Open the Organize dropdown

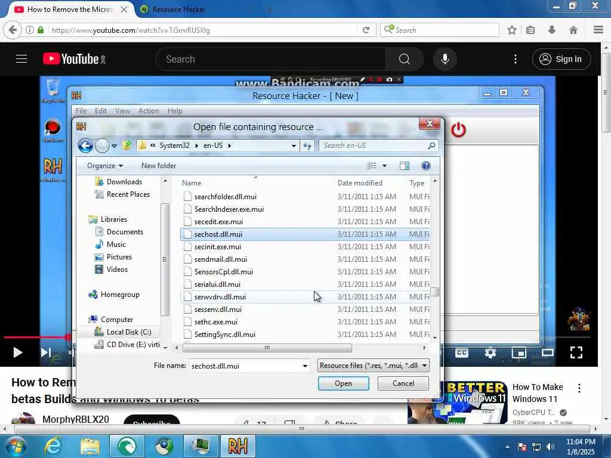[105, 166]
